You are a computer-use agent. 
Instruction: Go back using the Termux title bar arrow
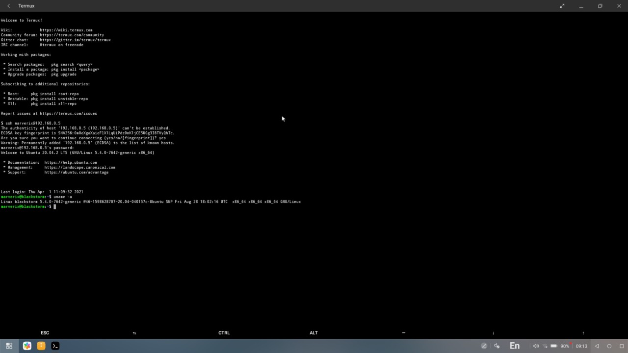(x=9, y=6)
